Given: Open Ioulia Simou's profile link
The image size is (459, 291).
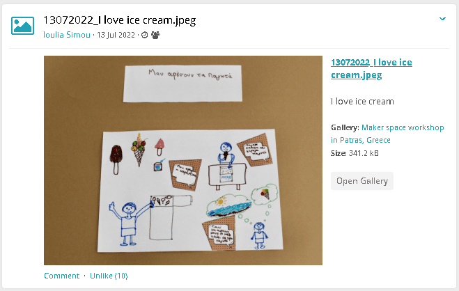Looking at the screenshot, I should click(x=67, y=35).
